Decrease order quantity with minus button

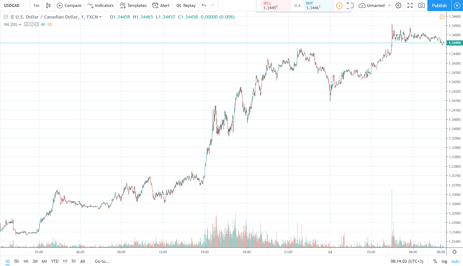click(348, 8)
